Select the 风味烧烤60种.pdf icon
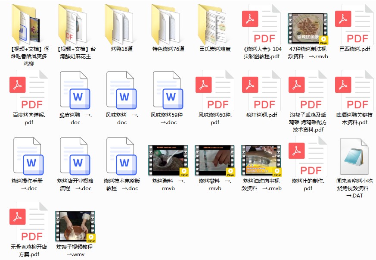Image resolution: width=376 pixels, height=260 pixels. pos(215,90)
